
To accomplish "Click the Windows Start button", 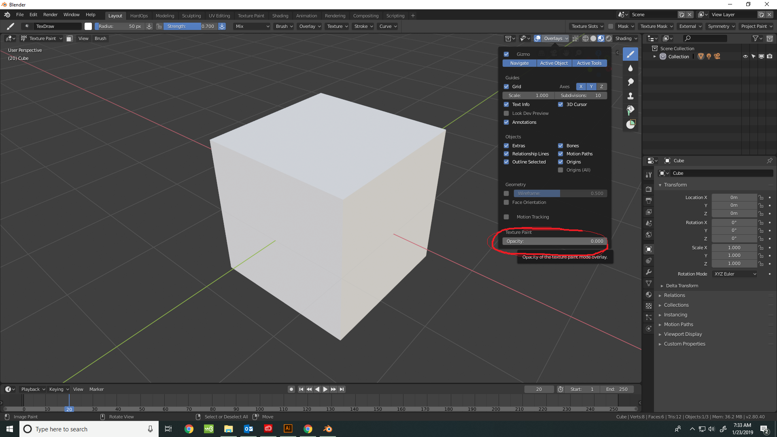I will click(x=10, y=429).
